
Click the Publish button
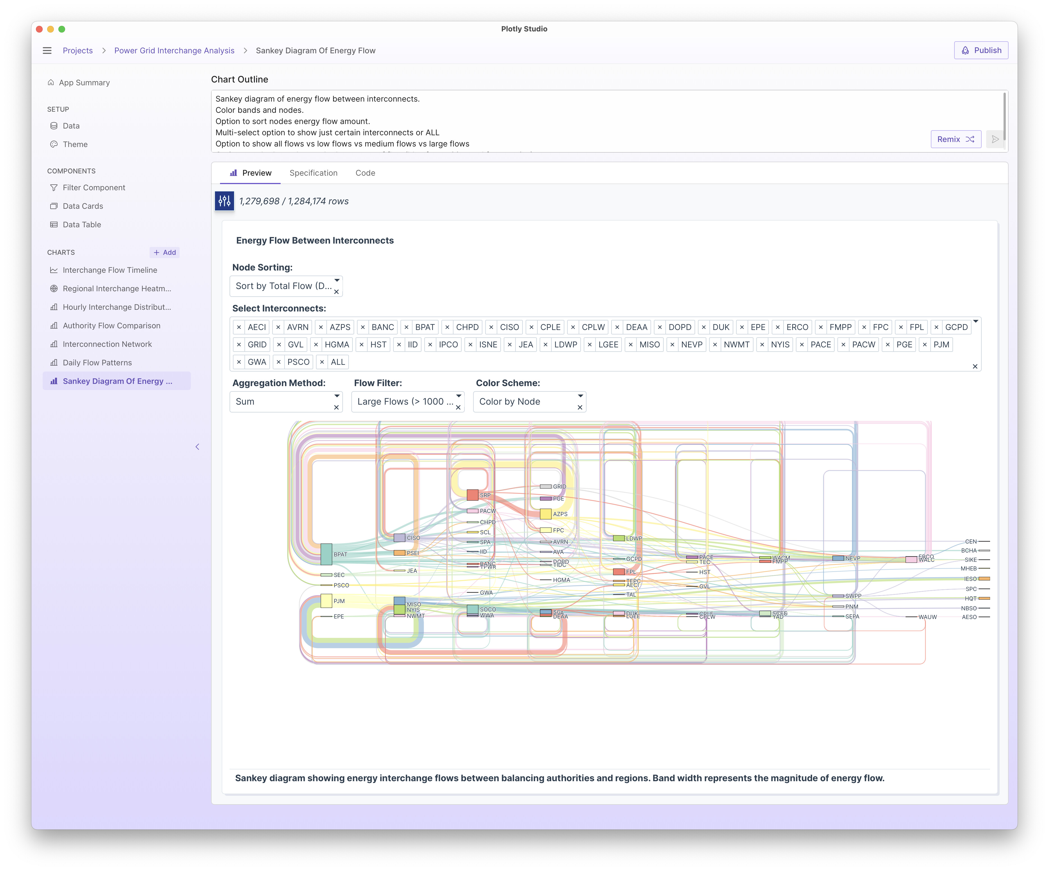(x=981, y=51)
